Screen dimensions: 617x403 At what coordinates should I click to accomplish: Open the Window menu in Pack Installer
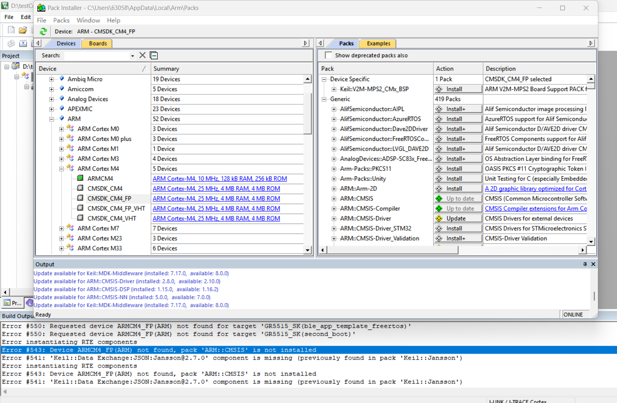coord(88,20)
